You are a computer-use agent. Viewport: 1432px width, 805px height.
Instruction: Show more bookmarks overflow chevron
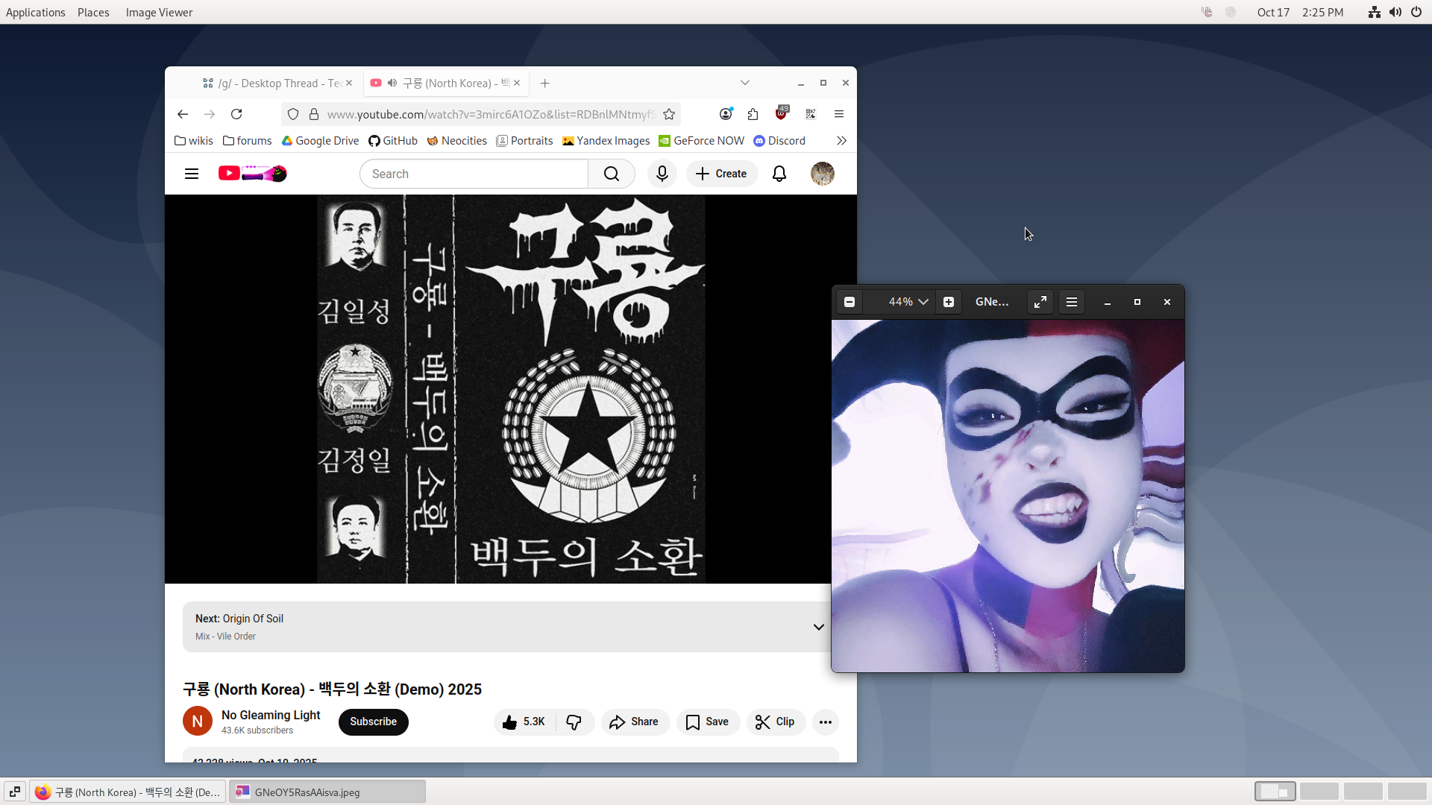tap(841, 141)
